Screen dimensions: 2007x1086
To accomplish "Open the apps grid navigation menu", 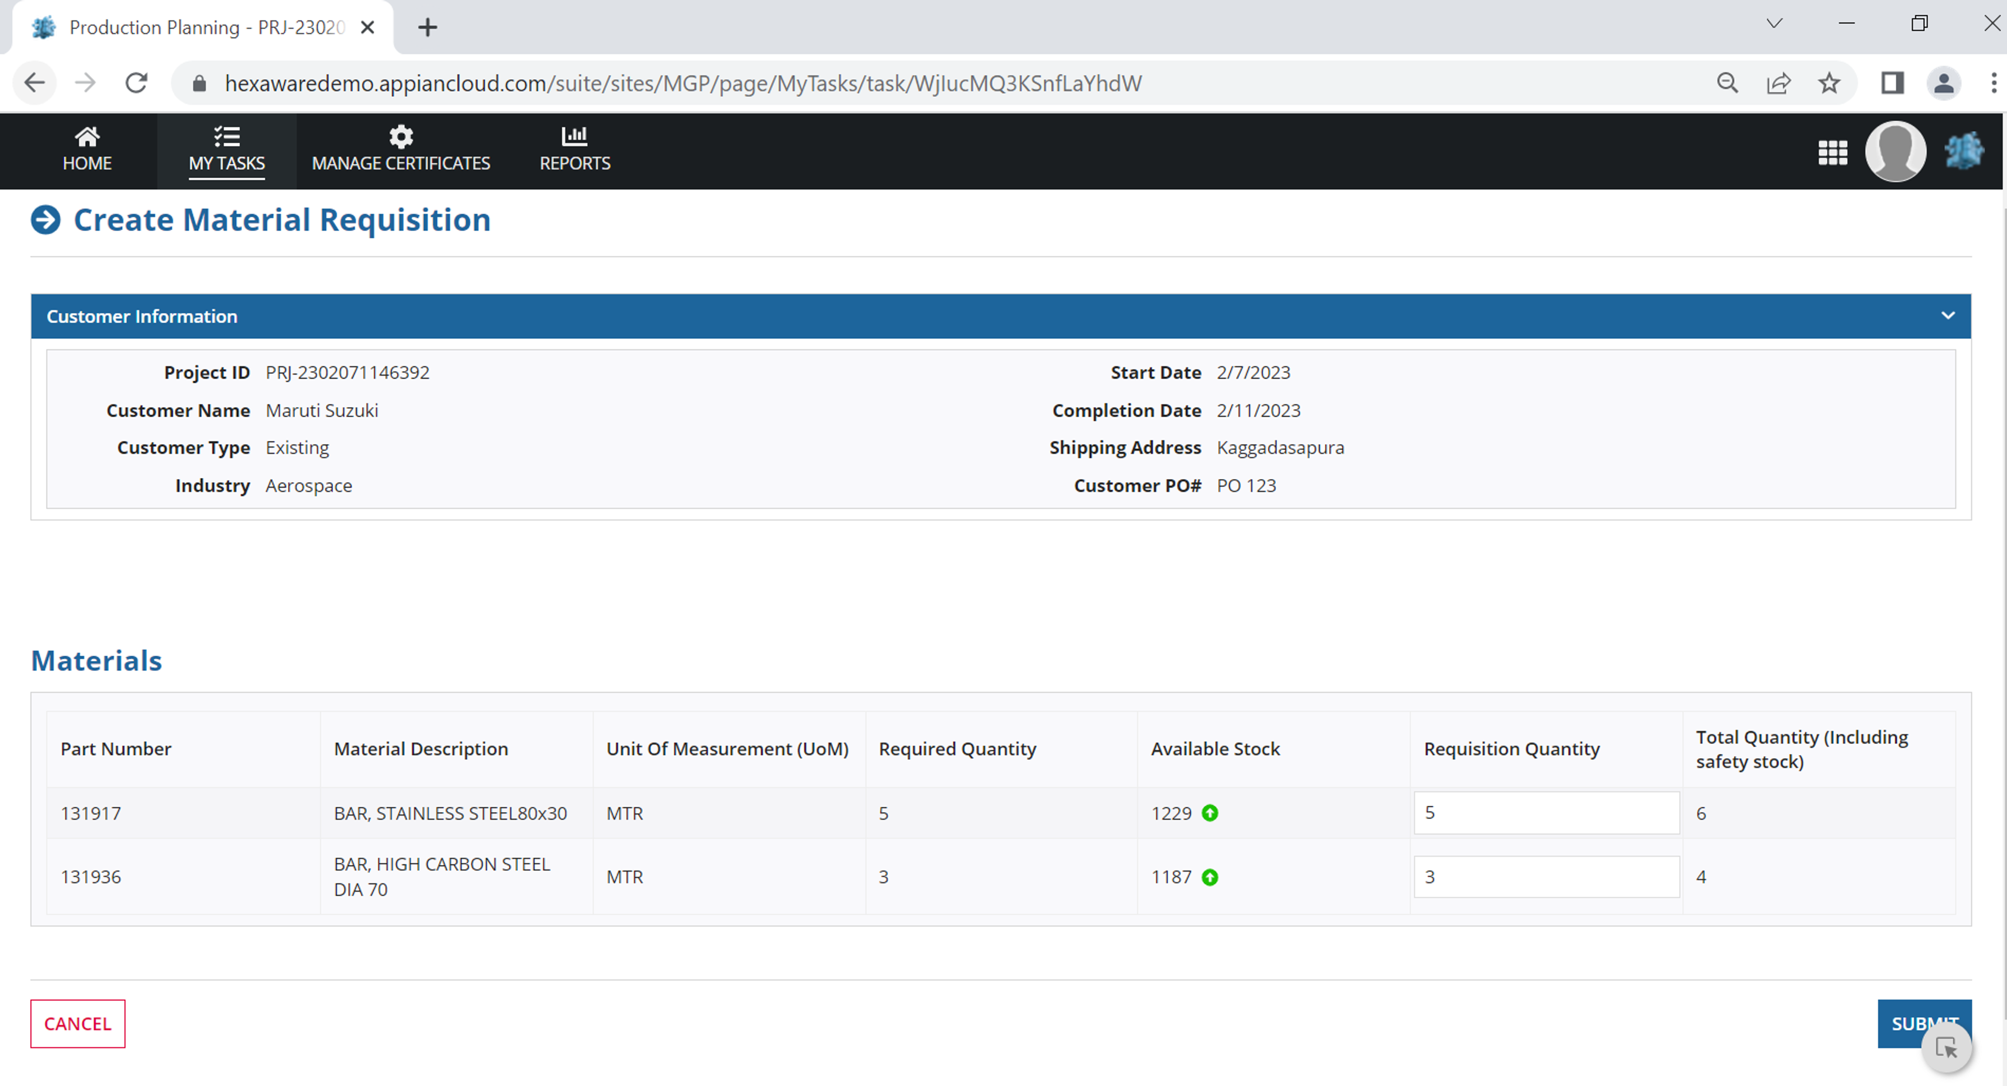I will (1832, 152).
